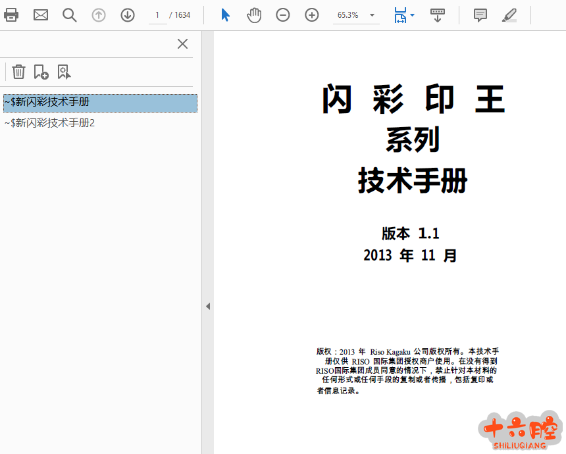Viewport: 566px width, 454px height.
Task: Click the page number input field
Action: [x=158, y=14]
